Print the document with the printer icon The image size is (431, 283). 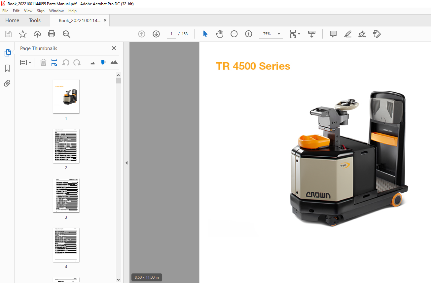click(52, 34)
